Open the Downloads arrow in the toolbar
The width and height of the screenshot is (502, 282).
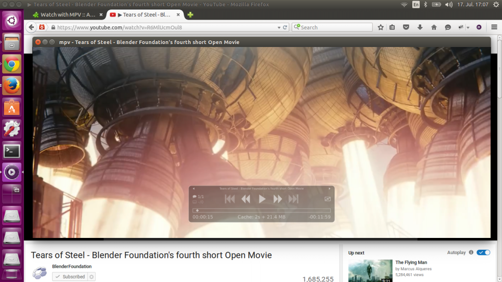420,27
